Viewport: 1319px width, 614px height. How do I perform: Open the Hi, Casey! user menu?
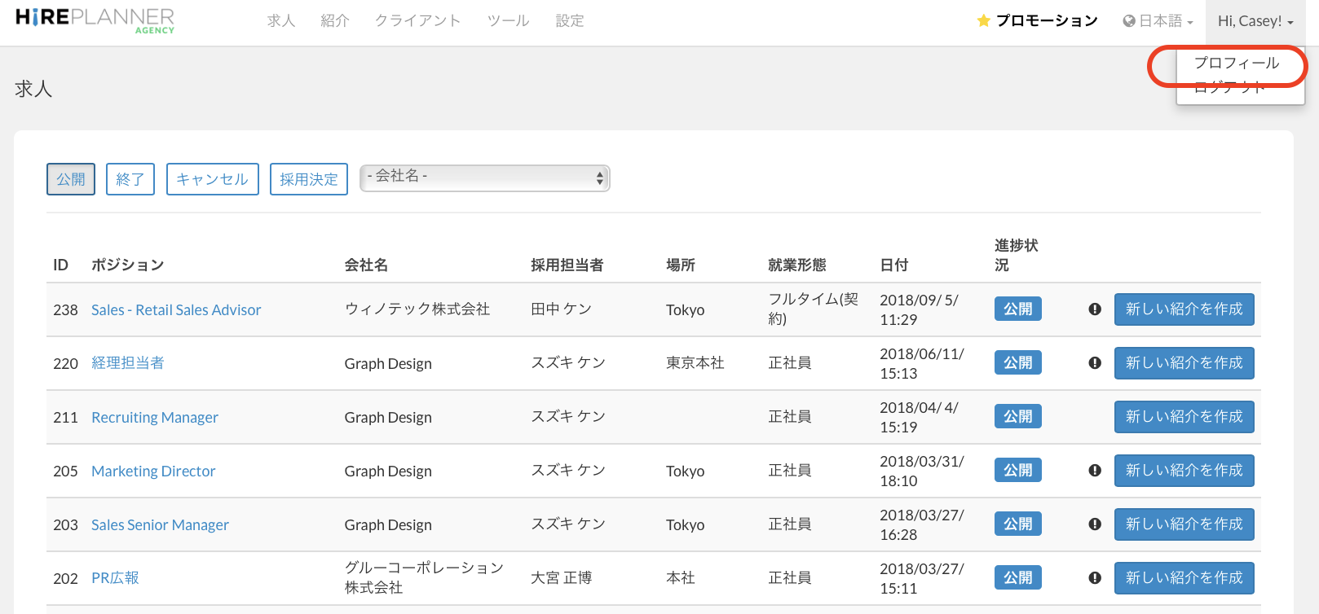pos(1255,21)
